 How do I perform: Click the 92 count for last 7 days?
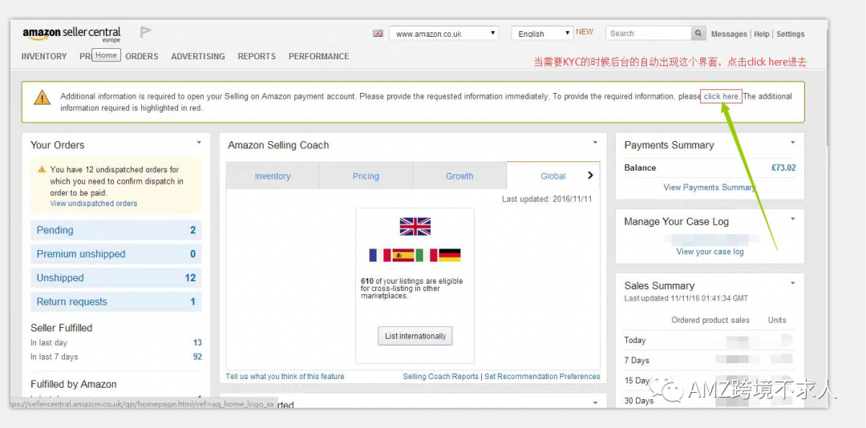pos(197,357)
